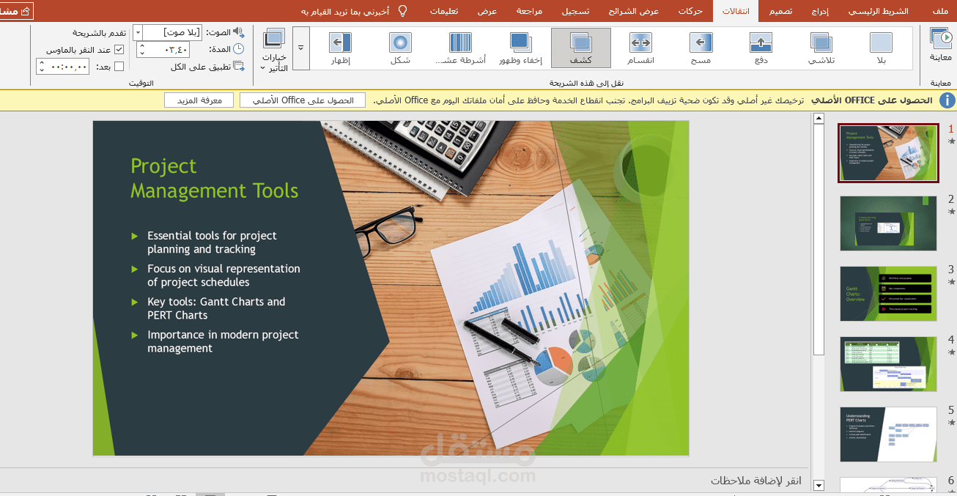Viewport: 957px width, 496px height.
Task: Click the transition star under slide 1
Action: pyautogui.click(x=951, y=141)
